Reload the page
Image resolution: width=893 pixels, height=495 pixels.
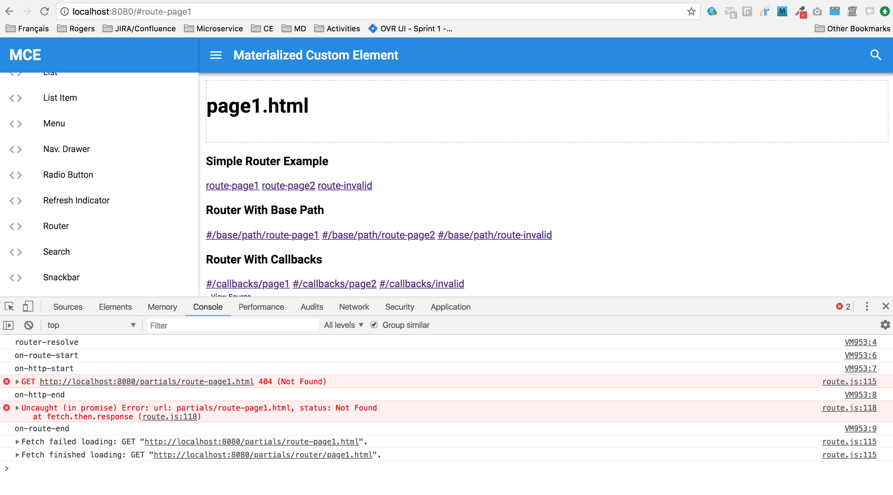point(44,12)
